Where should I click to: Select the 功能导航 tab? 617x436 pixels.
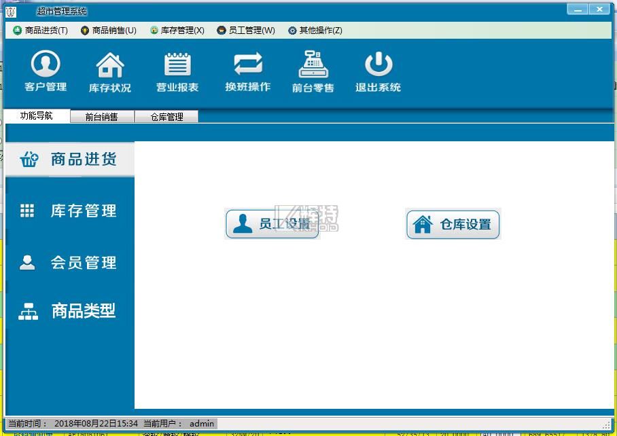[37, 115]
